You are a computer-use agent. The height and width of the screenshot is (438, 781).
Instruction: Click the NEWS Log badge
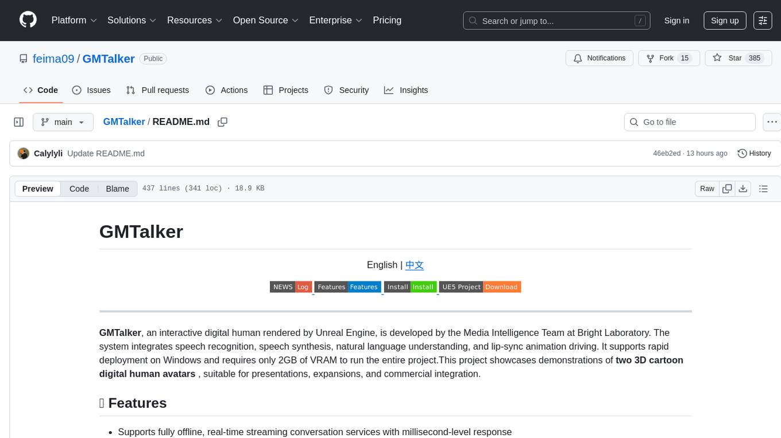291,287
